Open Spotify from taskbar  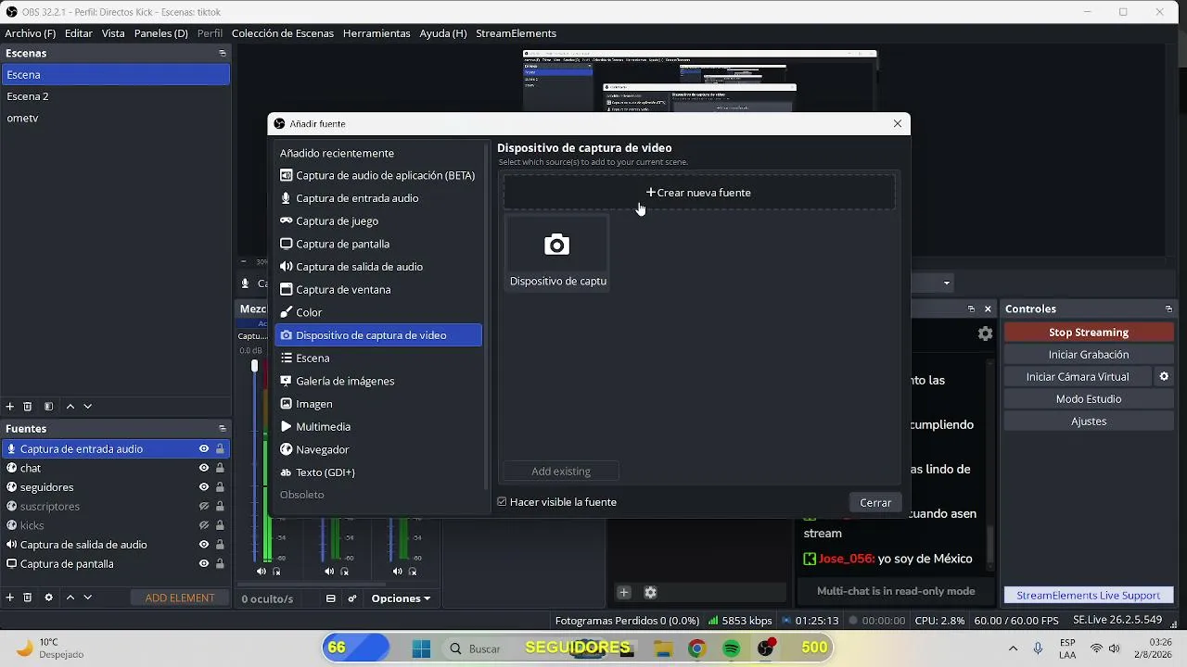(731, 648)
